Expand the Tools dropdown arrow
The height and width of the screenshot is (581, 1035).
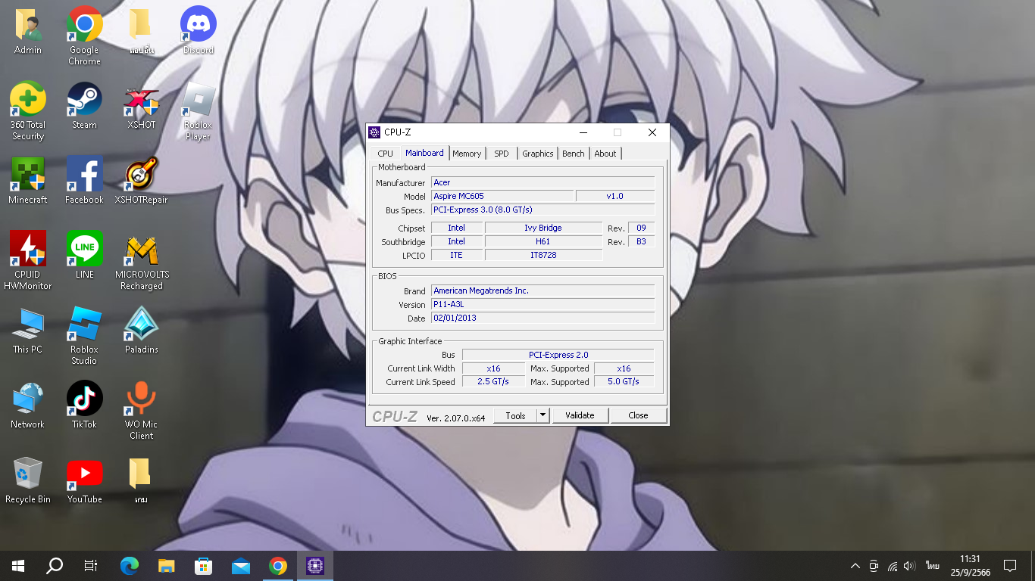point(543,415)
